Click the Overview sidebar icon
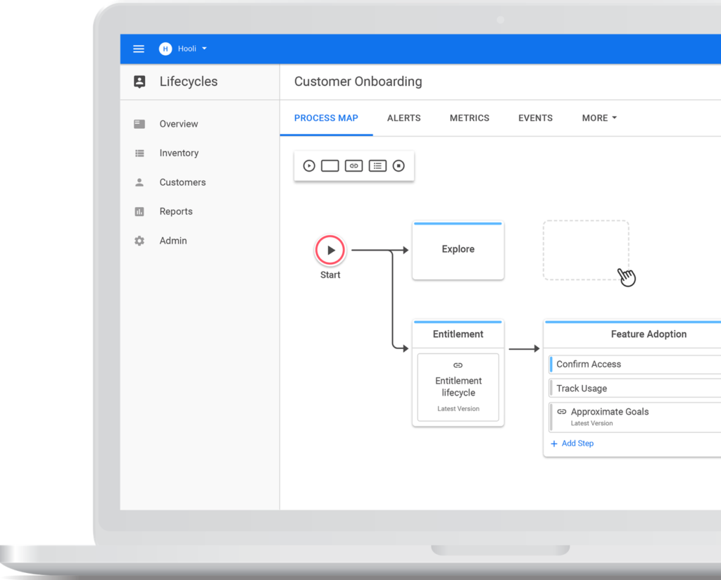721x580 pixels. (139, 124)
